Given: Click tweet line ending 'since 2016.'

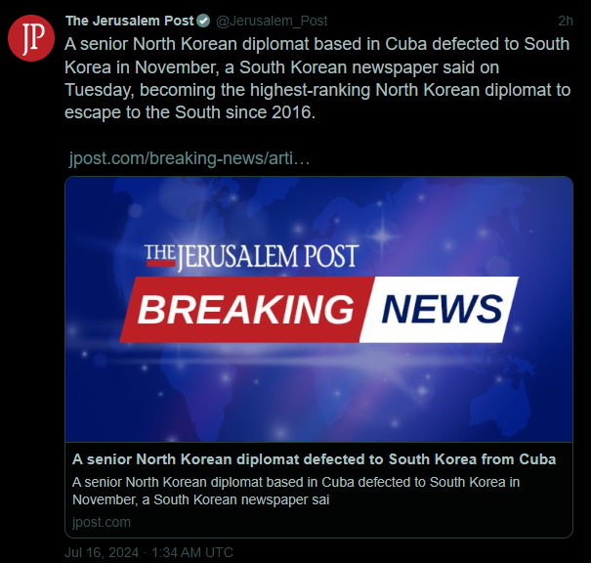Looking at the screenshot, I should (x=190, y=112).
